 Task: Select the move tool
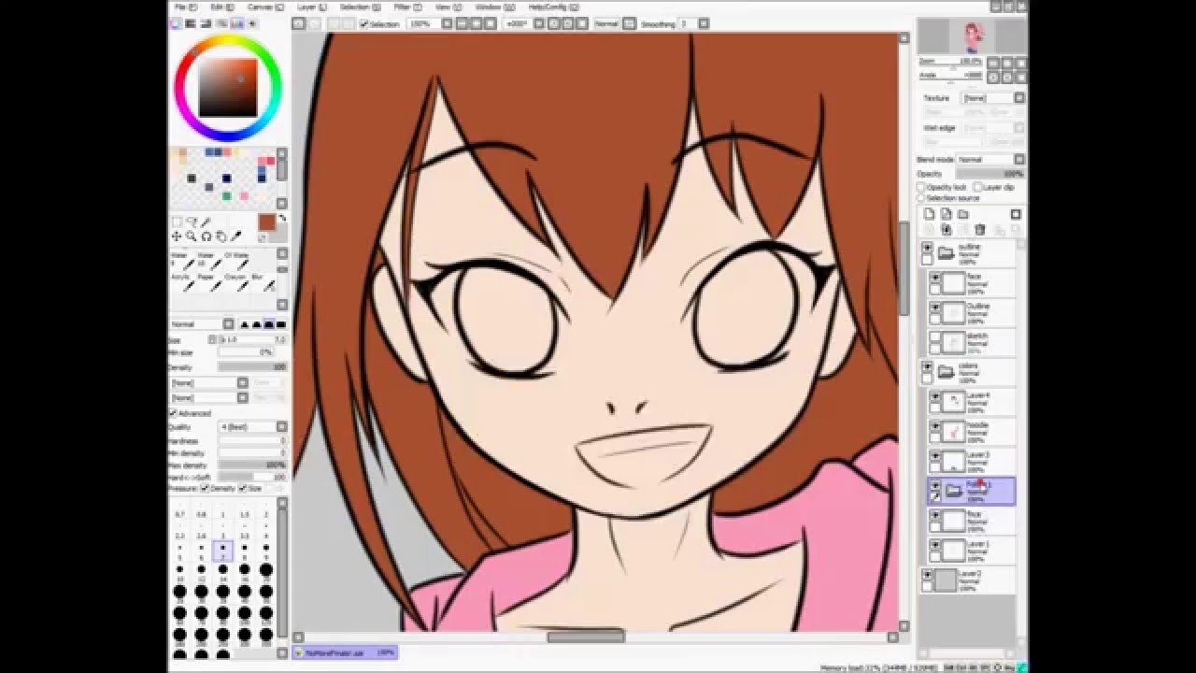click(x=177, y=236)
